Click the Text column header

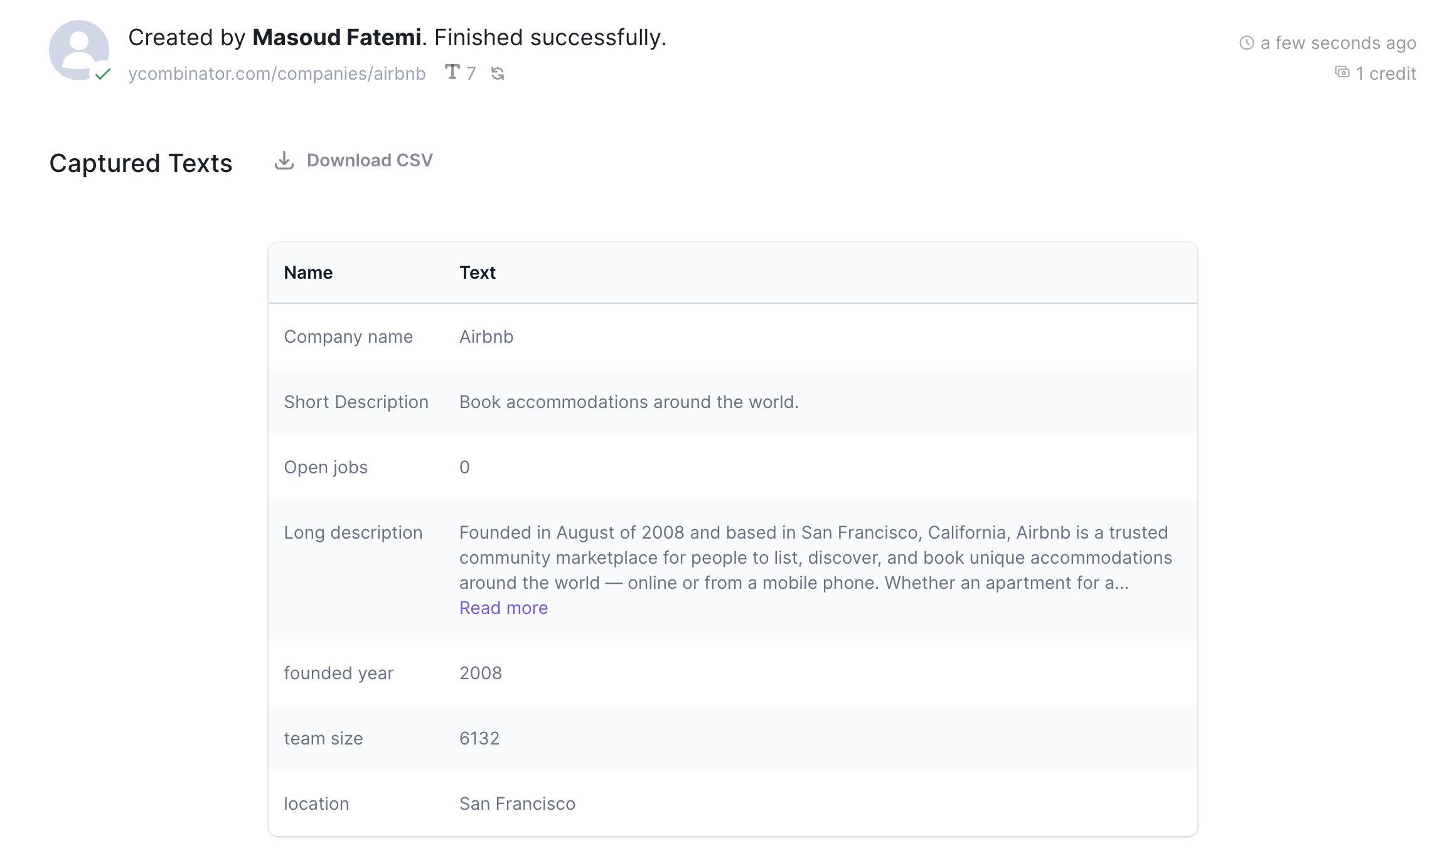point(477,272)
